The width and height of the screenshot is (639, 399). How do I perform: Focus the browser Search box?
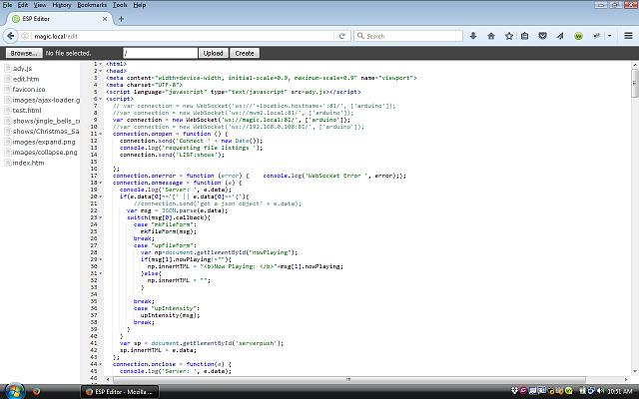(x=408, y=36)
